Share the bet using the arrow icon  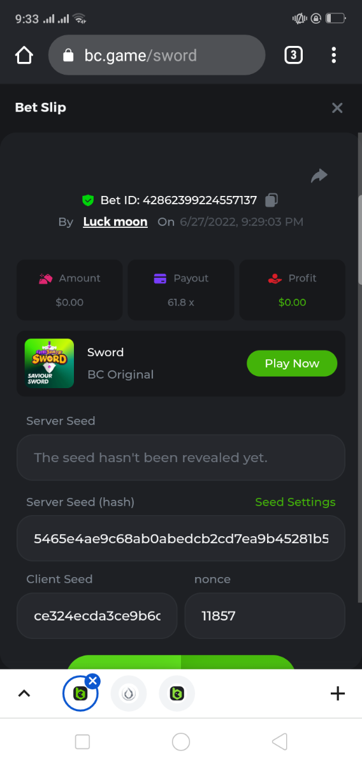pos(319,176)
